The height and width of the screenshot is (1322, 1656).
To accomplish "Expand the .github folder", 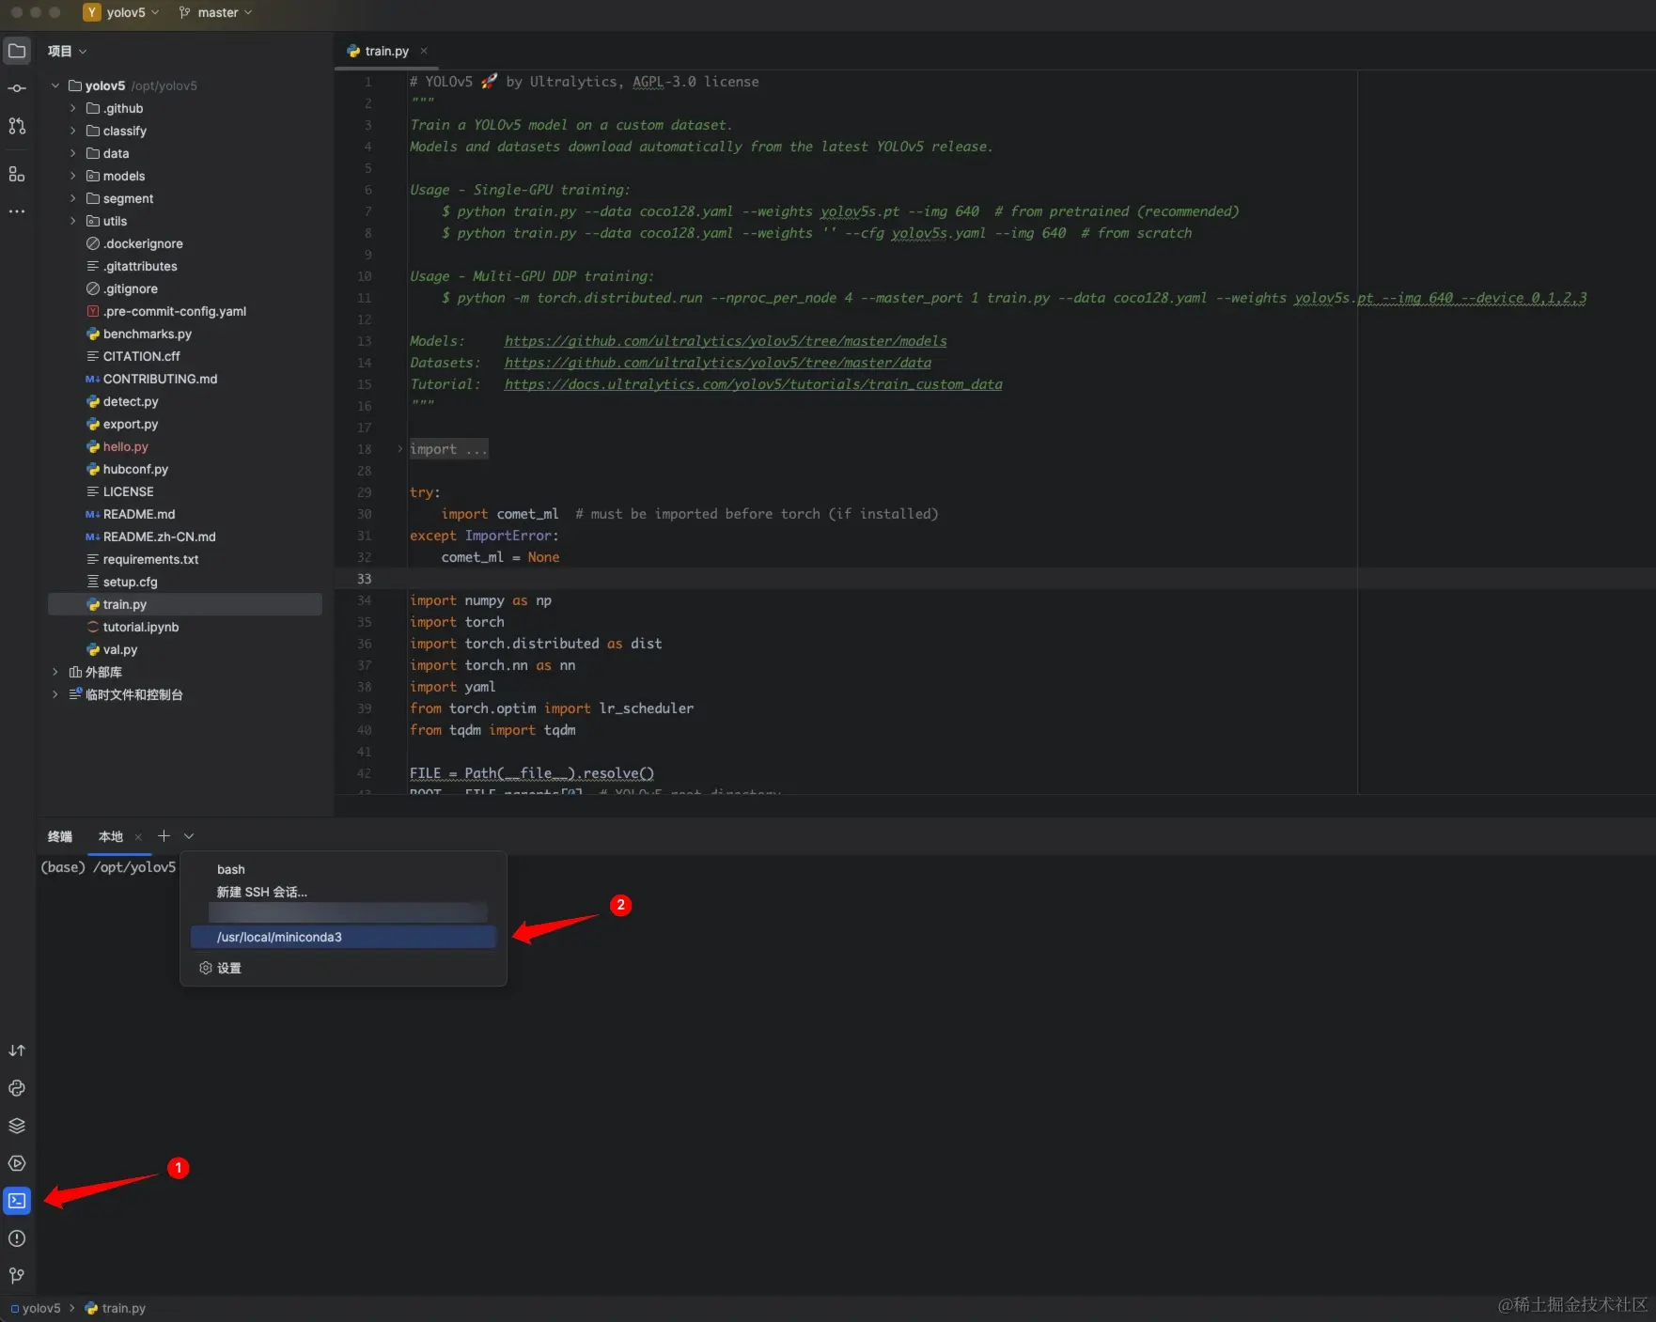I will tap(73, 108).
